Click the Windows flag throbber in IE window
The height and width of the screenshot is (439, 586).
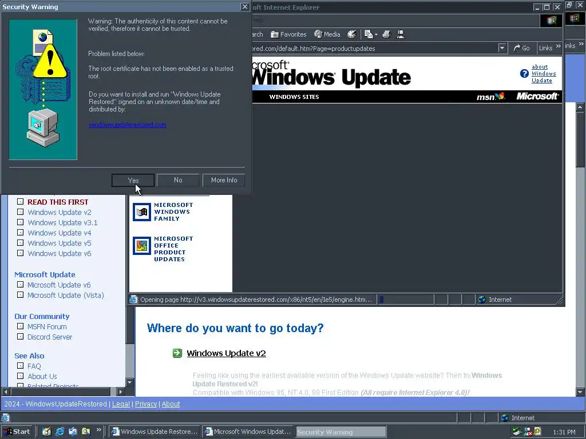coord(551,21)
